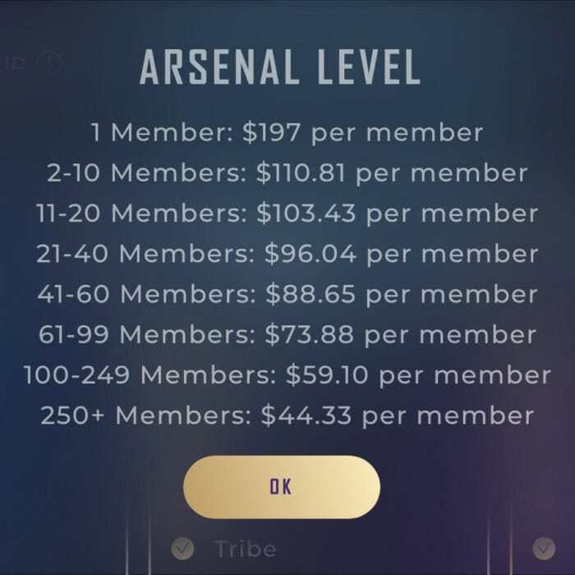Screen dimensions: 575x575
Task: Select the 1 Member $197 pricing line
Action: (287, 132)
